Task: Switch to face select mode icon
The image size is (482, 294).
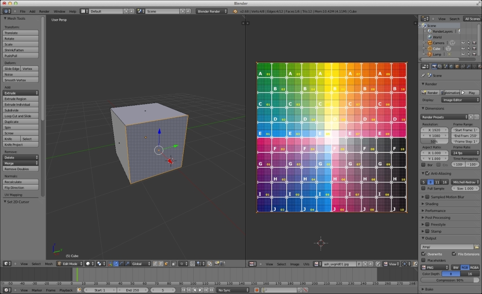Action: [167, 264]
